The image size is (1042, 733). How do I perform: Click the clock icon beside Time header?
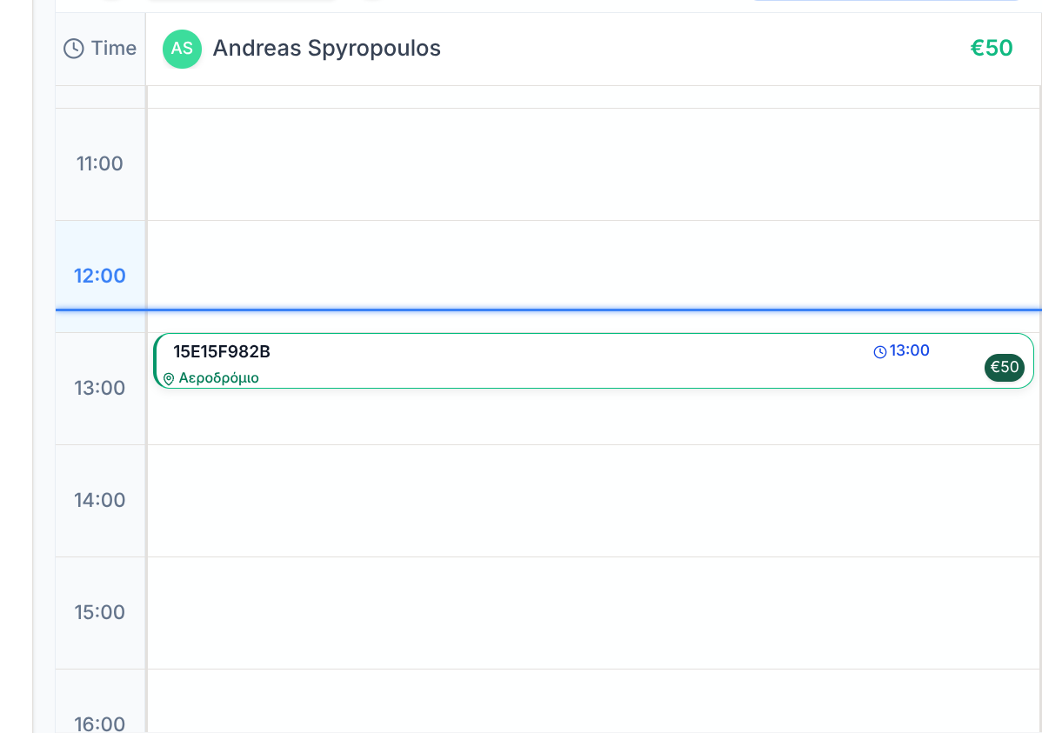coord(74,49)
